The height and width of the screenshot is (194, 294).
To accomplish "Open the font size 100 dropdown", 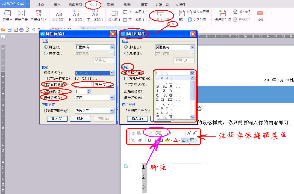I will pyautogui.click(x=184, y=133).
